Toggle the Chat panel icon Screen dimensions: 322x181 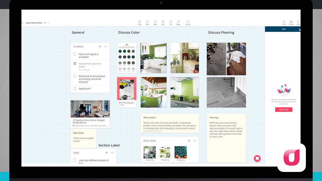coord(298,23)
